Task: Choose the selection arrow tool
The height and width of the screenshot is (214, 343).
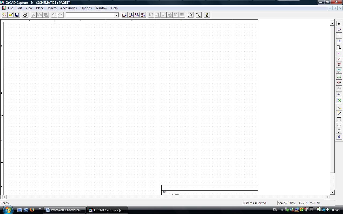Action: 339,24
